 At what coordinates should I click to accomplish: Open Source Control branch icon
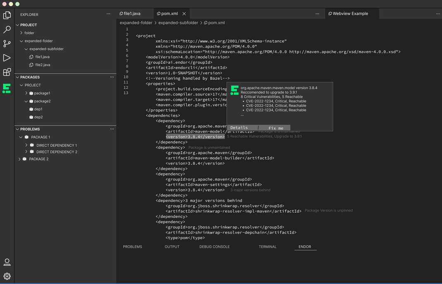(x=7, y=44)
